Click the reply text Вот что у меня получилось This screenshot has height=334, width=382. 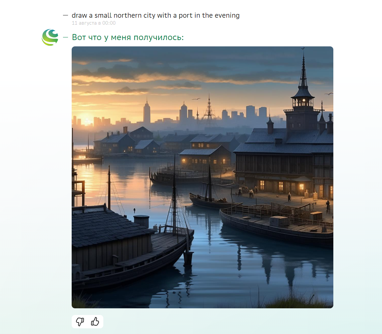tap(128, 37)
